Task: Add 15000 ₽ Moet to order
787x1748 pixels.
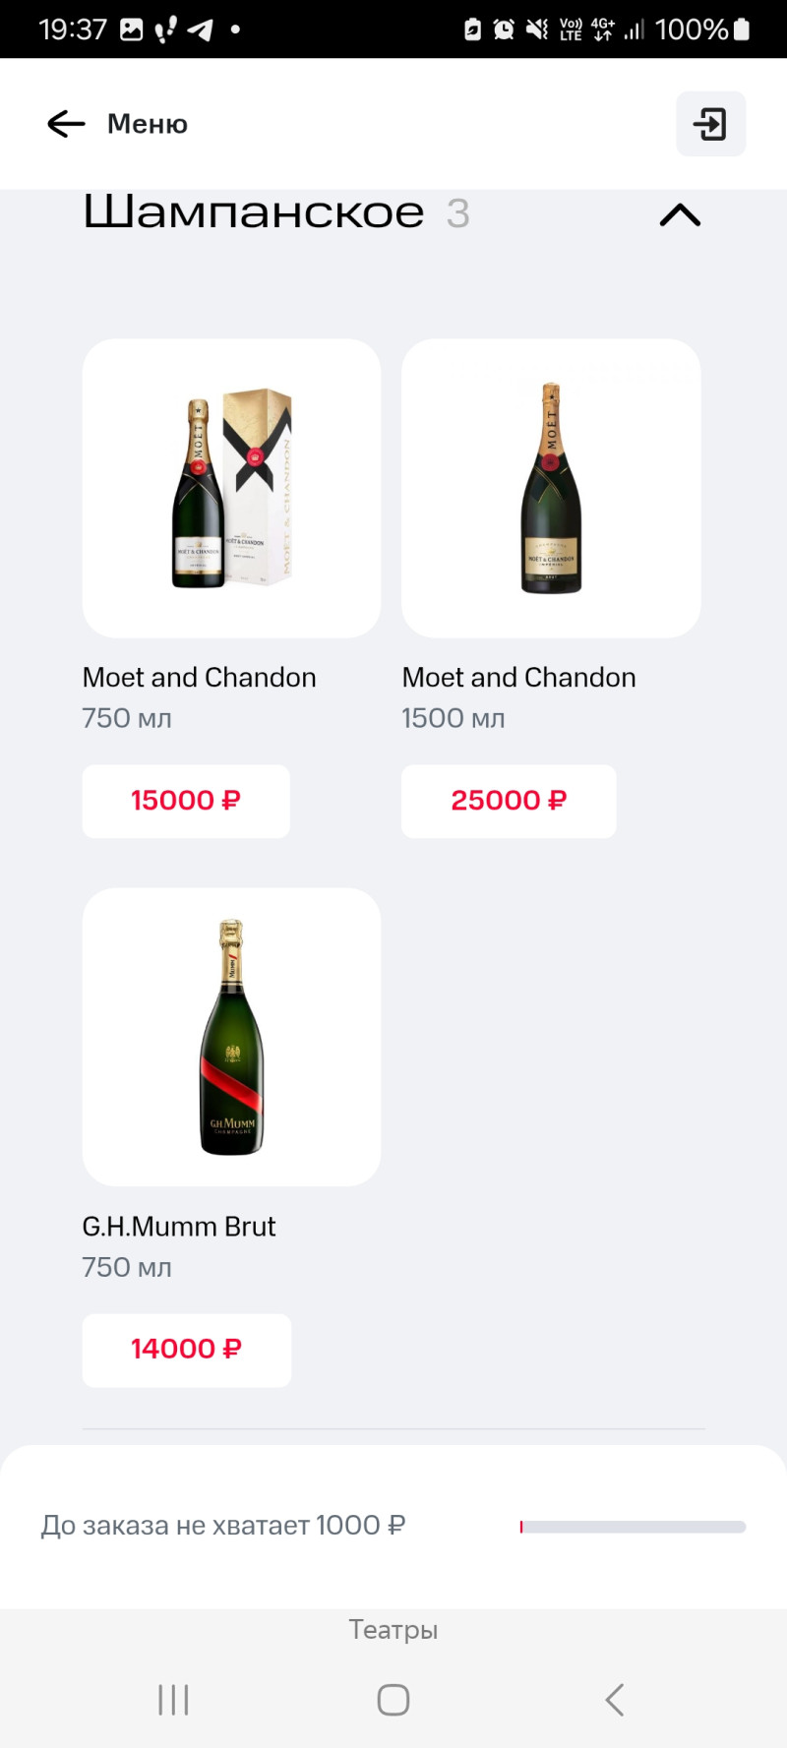Action: [x=186, y=801]
